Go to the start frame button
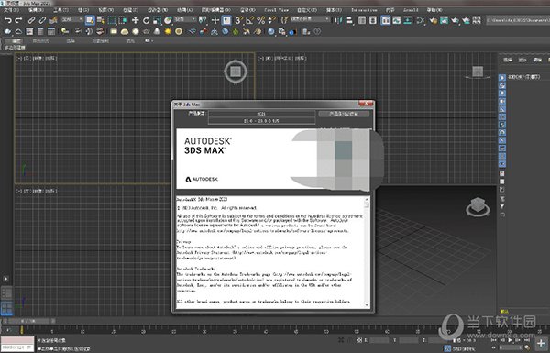The image size is (550, 353). pyautogui.click(x=494, y=340)
